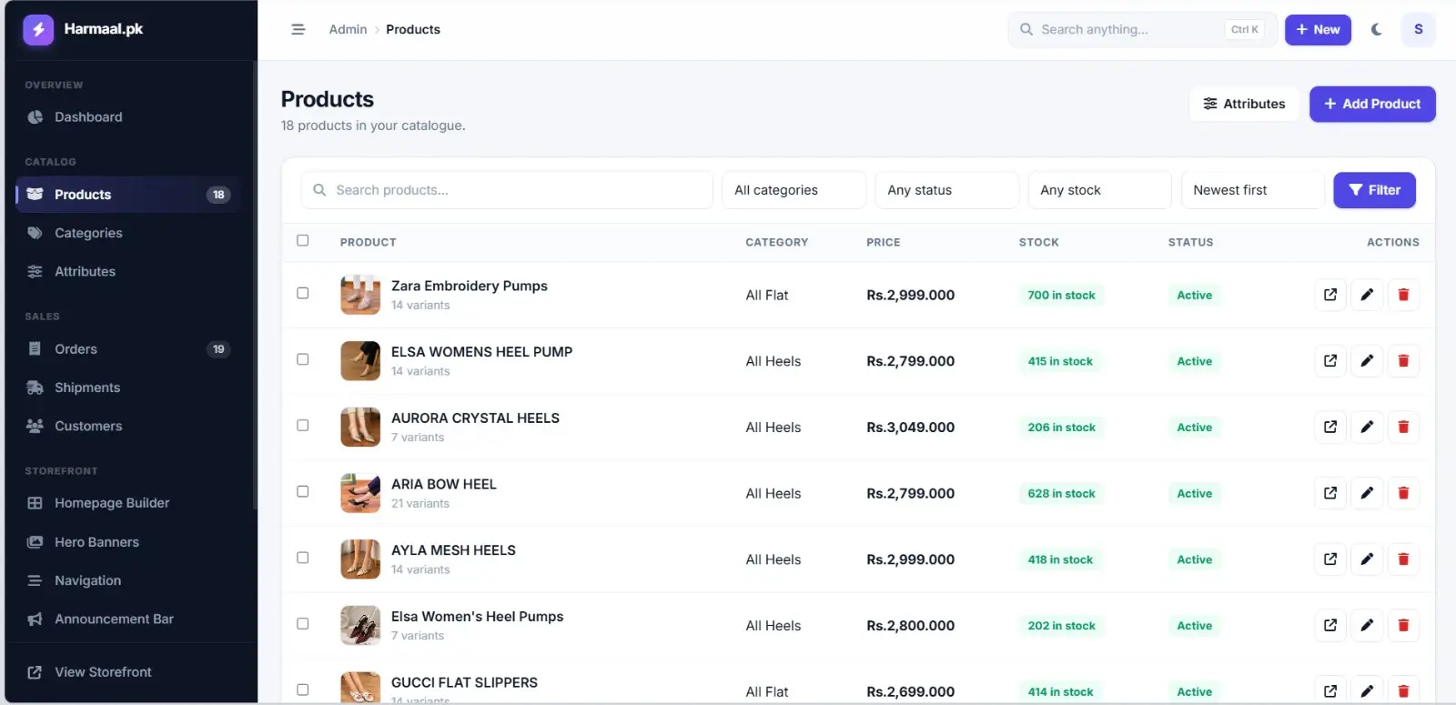
Task: Delete the ELSA WOMENS HEEL PUMP product
Action: coord(1403,361)
